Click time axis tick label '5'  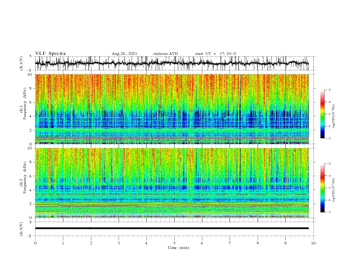[x=174, y=243]
